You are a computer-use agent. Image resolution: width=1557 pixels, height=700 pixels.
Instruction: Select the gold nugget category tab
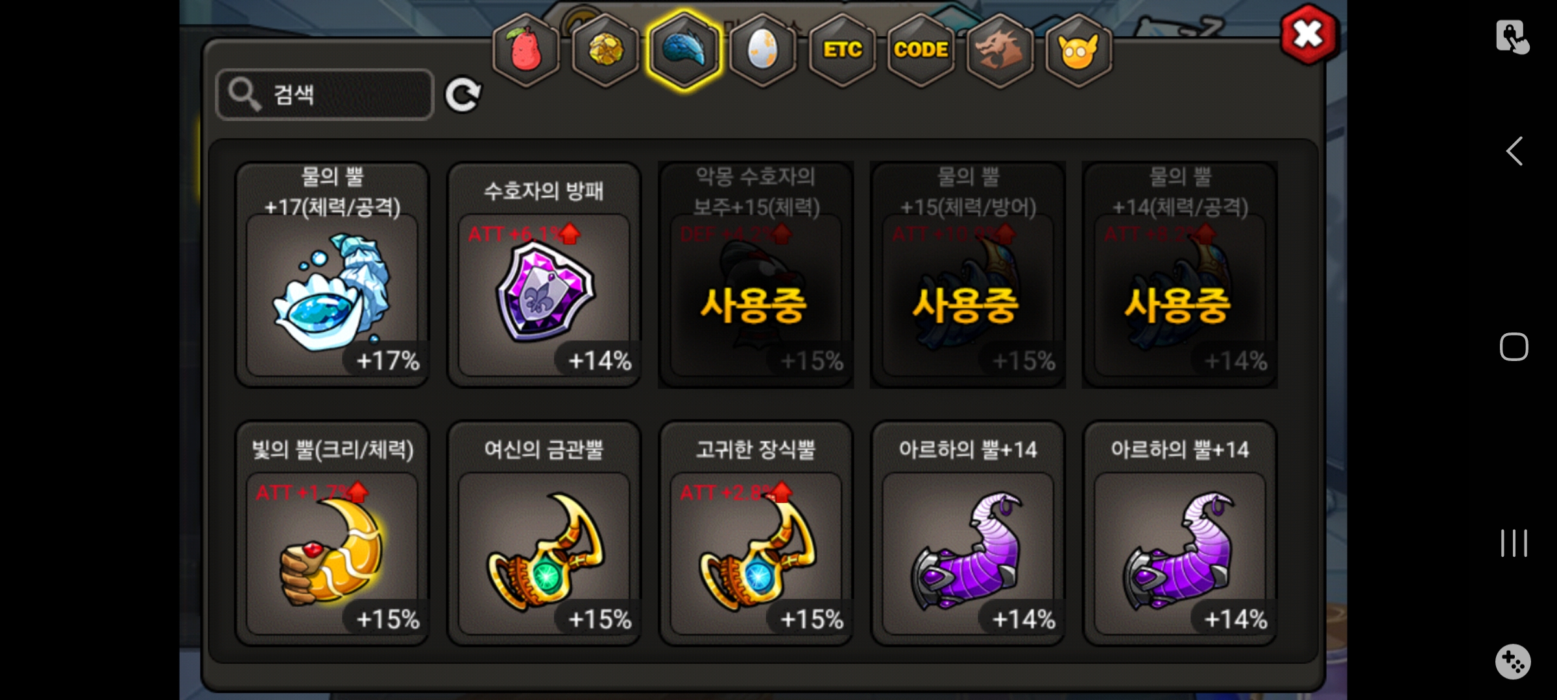coord(605,50)
